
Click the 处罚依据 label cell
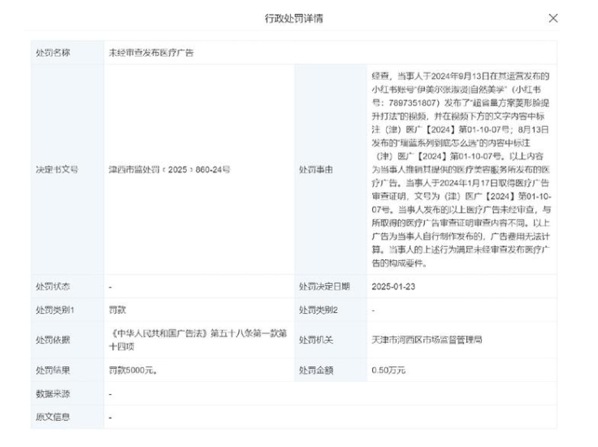click(x=52, y=339)
